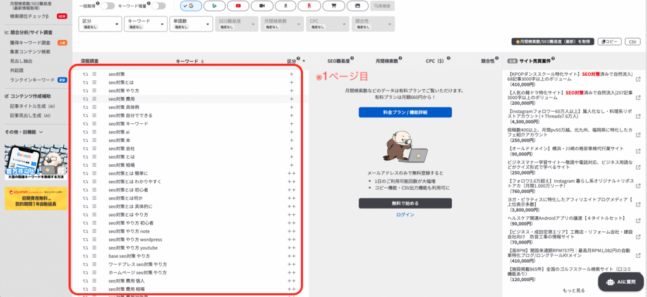Click keyword text 'seo対策 自分でできる'
647x297 pixels.
point(130,116)
